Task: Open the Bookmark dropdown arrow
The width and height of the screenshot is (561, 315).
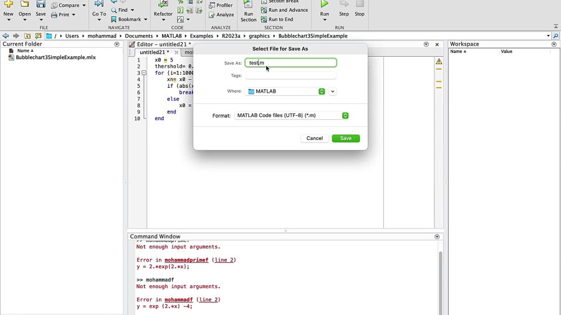Action: (146, 19)
